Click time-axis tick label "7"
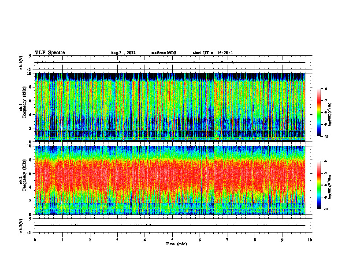349x269 pixels. (x=227, y=240)
